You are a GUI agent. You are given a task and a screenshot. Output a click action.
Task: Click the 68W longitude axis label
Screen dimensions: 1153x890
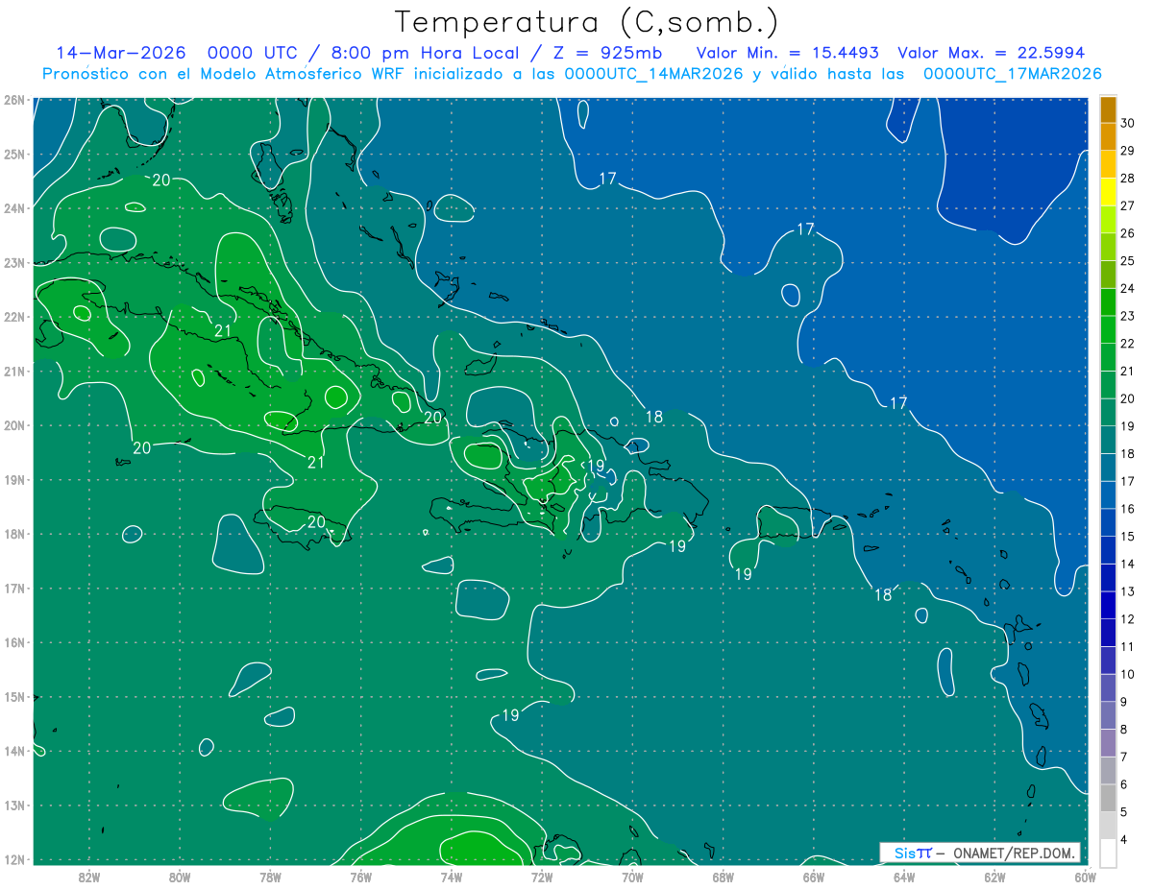(724, 877)
